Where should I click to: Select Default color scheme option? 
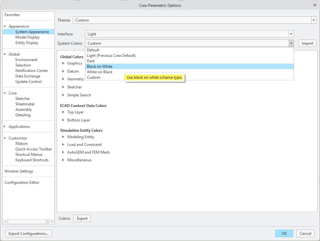[x=189, y=50]
